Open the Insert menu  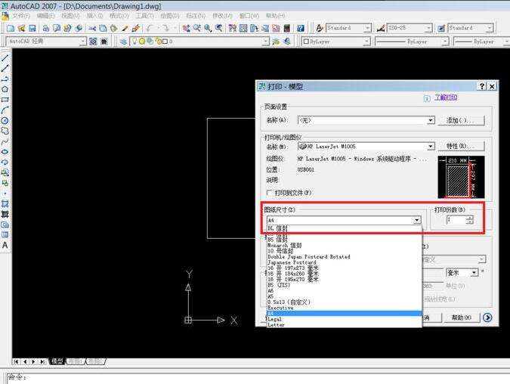94,16
